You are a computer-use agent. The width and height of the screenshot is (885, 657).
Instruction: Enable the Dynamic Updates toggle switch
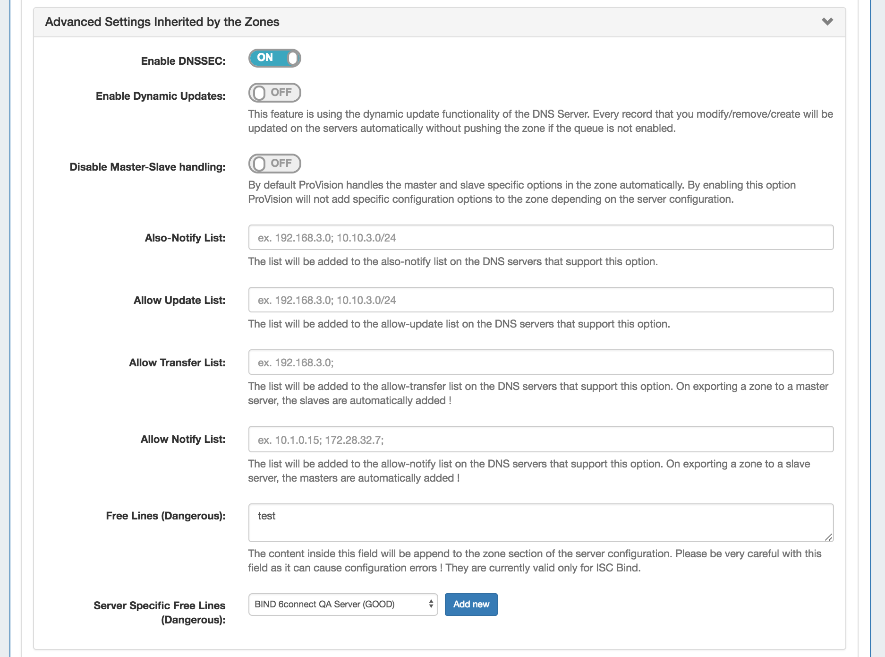click(x=274, y=93)
